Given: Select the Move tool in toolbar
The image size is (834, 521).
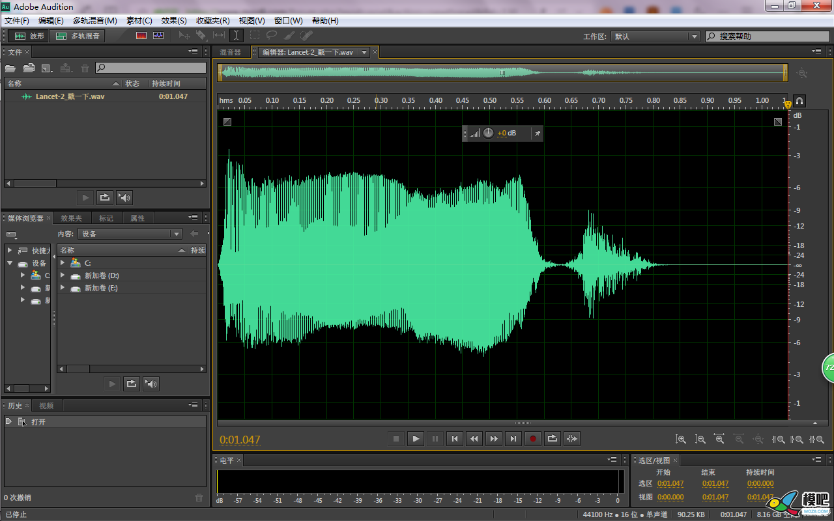Looking at the screenshot, I should [184, 36].
